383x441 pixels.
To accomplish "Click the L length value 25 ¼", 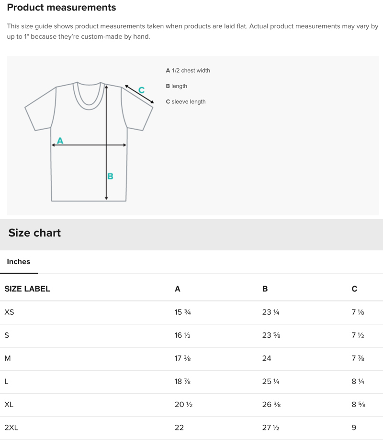I will point(270,382).
